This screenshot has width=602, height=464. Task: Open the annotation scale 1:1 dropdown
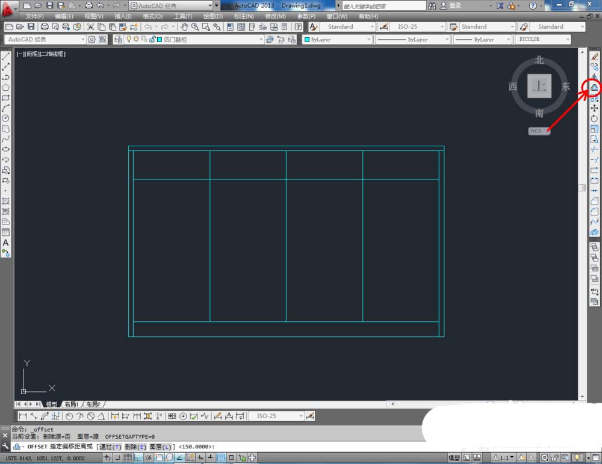coord(503,457)
